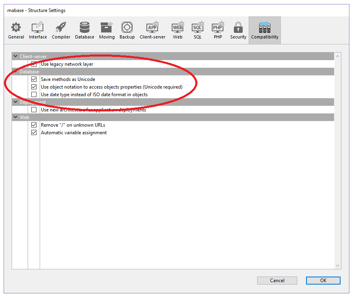The height and width of the screenshot is (297, 353).
Task: Open the Compiler rocket icon
Action: coord(61,28)
